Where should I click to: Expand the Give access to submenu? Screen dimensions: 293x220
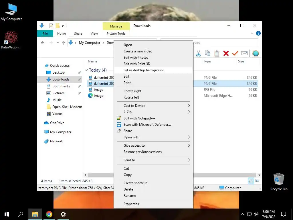[189, 145]
